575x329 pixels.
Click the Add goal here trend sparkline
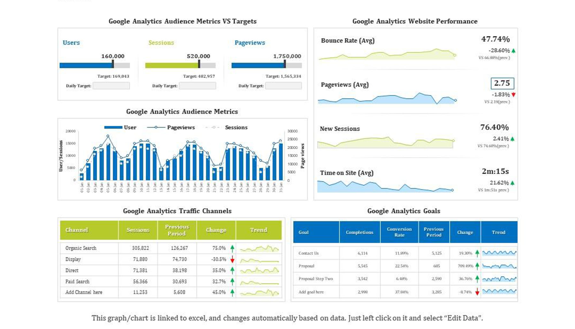click(x=499, y=291)
